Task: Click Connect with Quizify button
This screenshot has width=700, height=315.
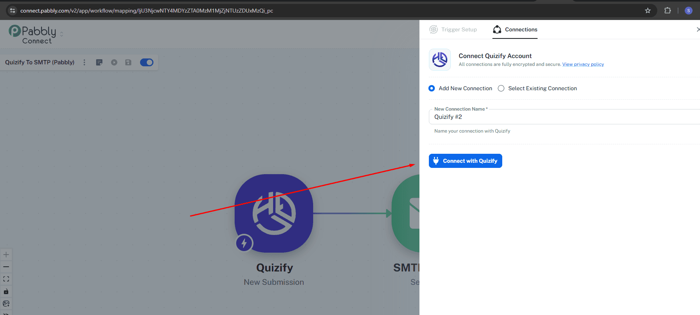Action: pos(465,161)
